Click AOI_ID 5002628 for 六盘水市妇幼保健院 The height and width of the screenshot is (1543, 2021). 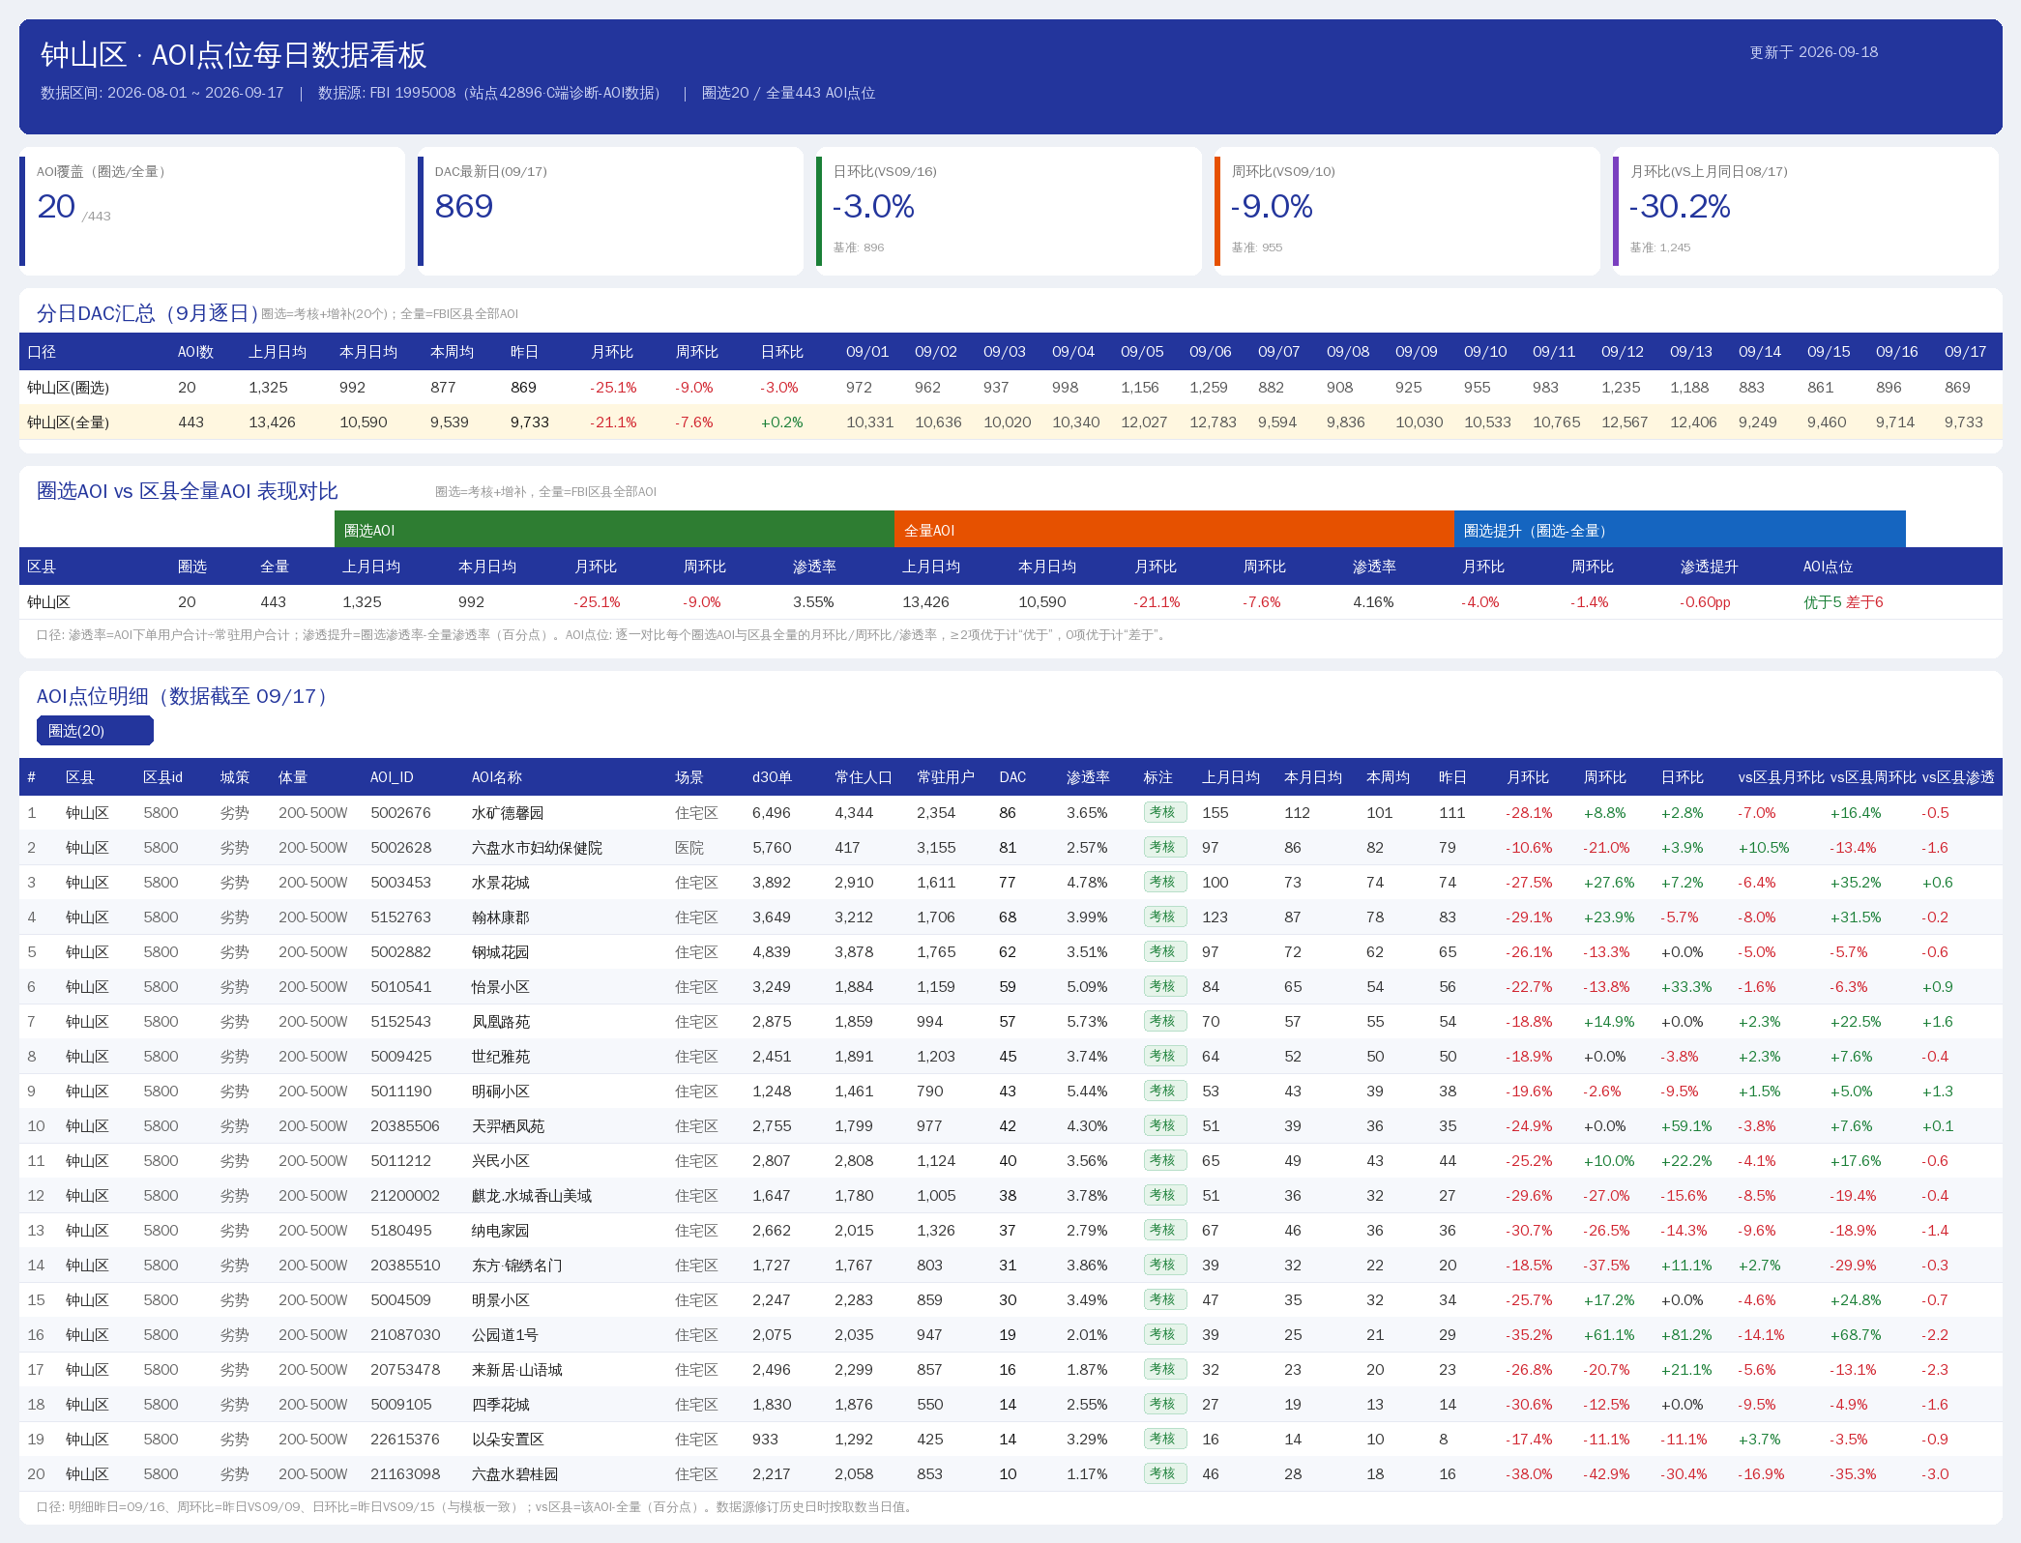(400, 848)
